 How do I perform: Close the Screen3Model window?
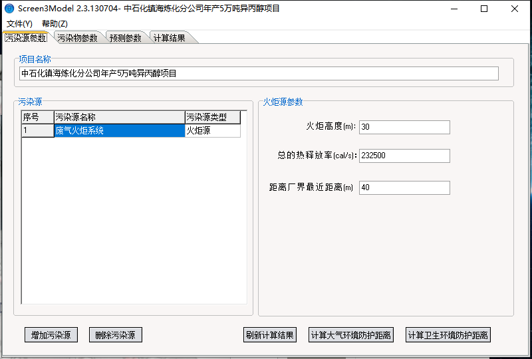click(514, 9)
